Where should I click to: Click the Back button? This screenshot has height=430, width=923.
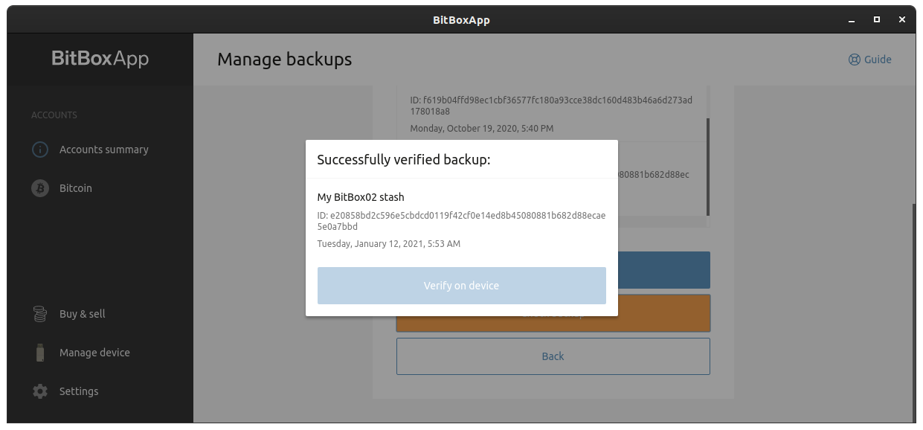pos(553,356)
